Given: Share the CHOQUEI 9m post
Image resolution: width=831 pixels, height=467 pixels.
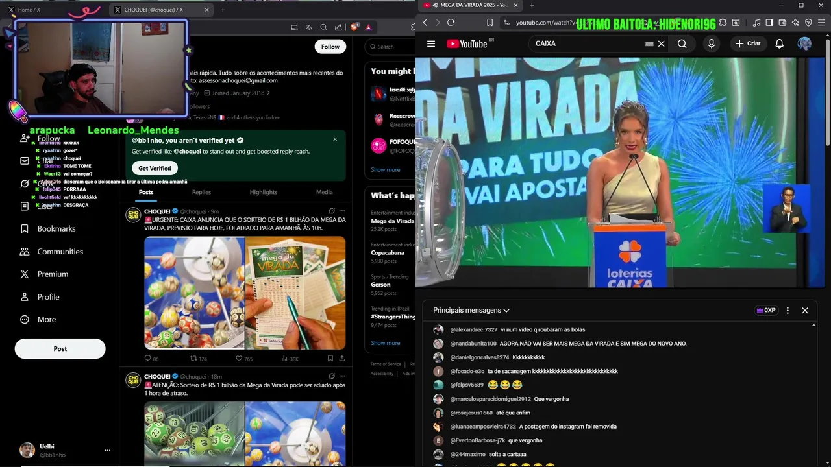Looking at the screenshot, I should (342, 358).
